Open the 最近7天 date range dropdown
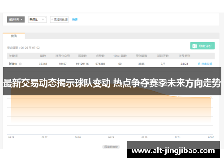 [x=16, y=20]
